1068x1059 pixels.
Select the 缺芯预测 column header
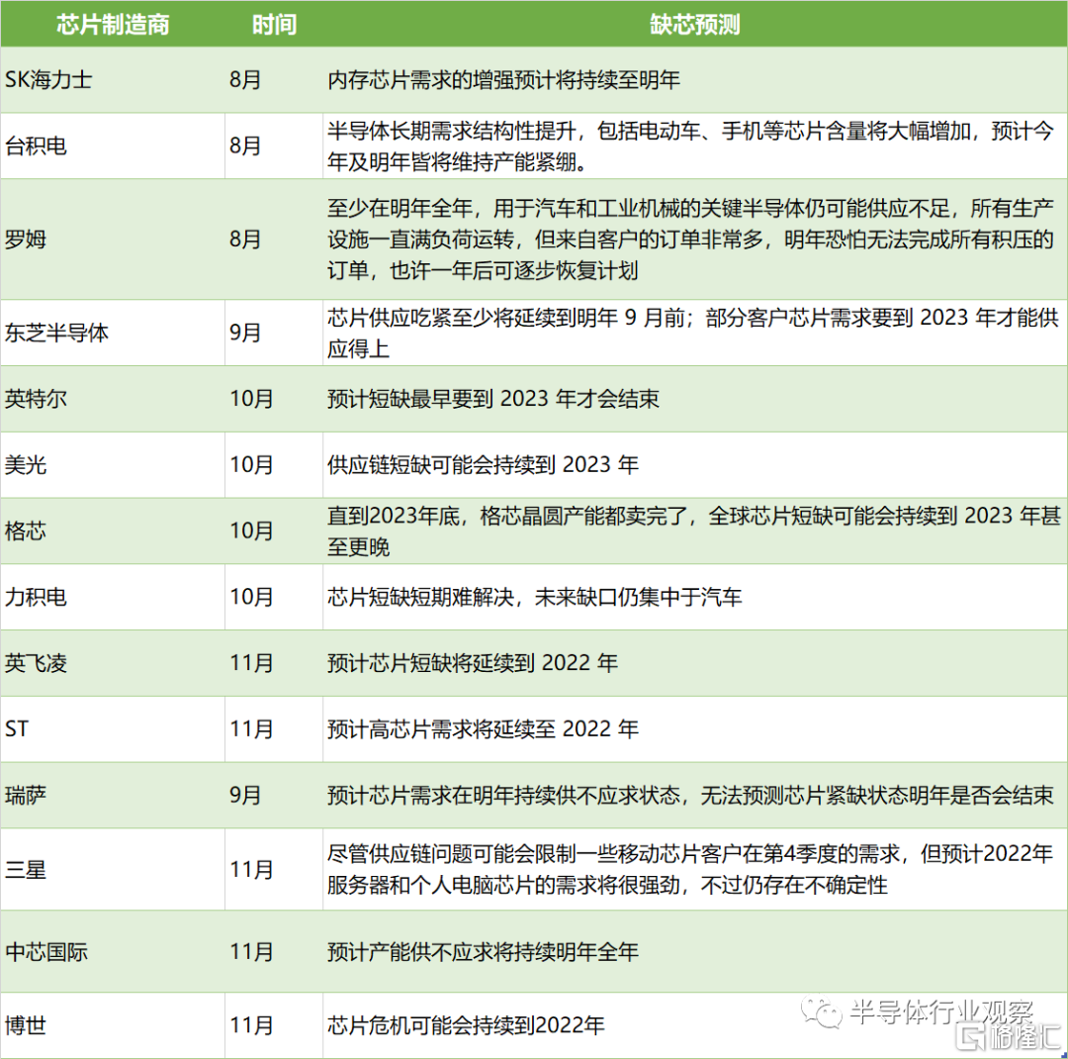coord(694,25)
